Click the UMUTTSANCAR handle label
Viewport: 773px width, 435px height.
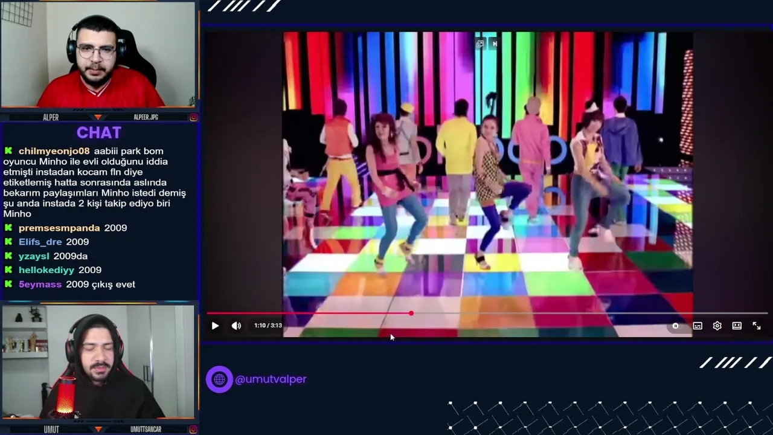point(146,430)
